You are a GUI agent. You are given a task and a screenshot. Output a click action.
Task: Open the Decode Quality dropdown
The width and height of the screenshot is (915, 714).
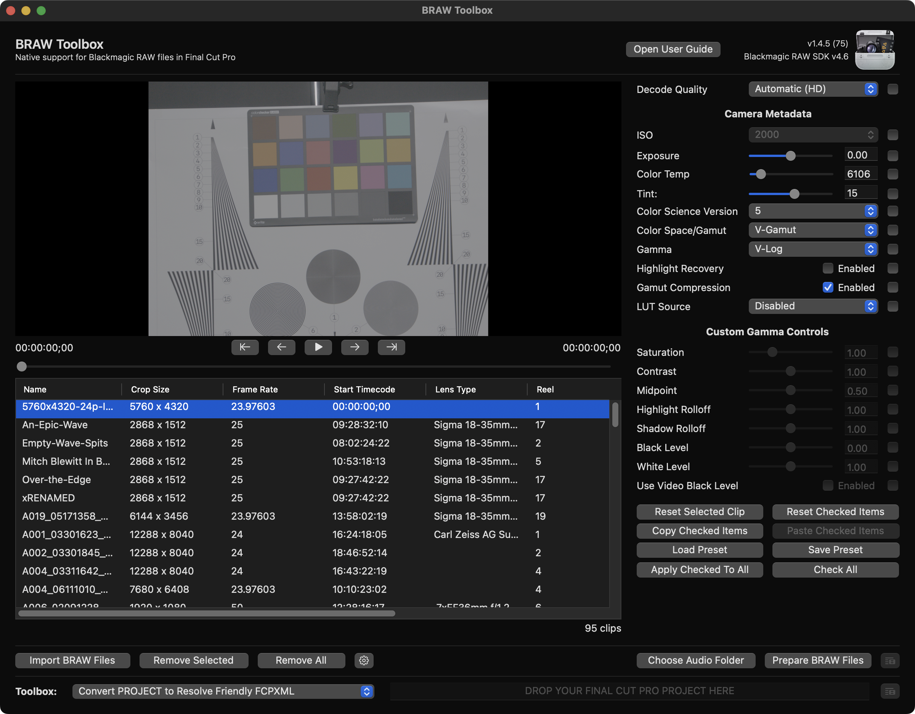pyautogui.click(x=813, y=89)
